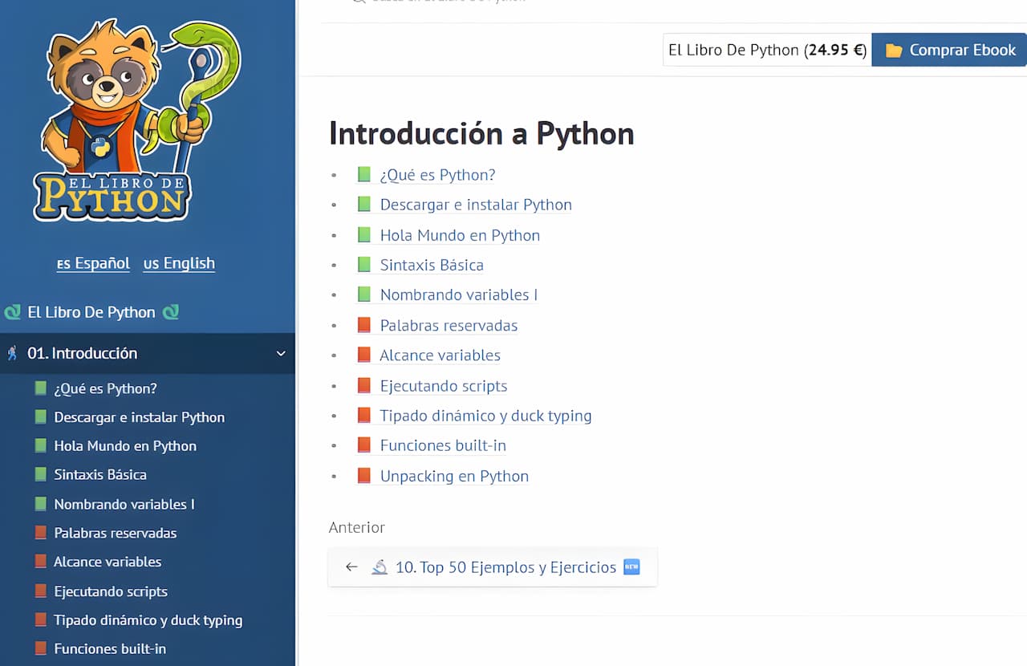Click the red book icon beside Palabras reservadas in main list
The image size is (1027, 666).
click(x=364, y=325)
